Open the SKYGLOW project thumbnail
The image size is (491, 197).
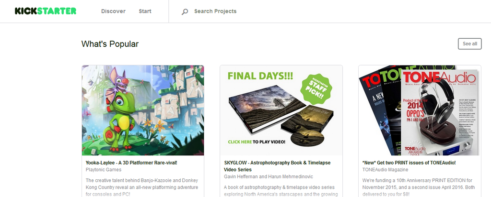coord(281,110)
